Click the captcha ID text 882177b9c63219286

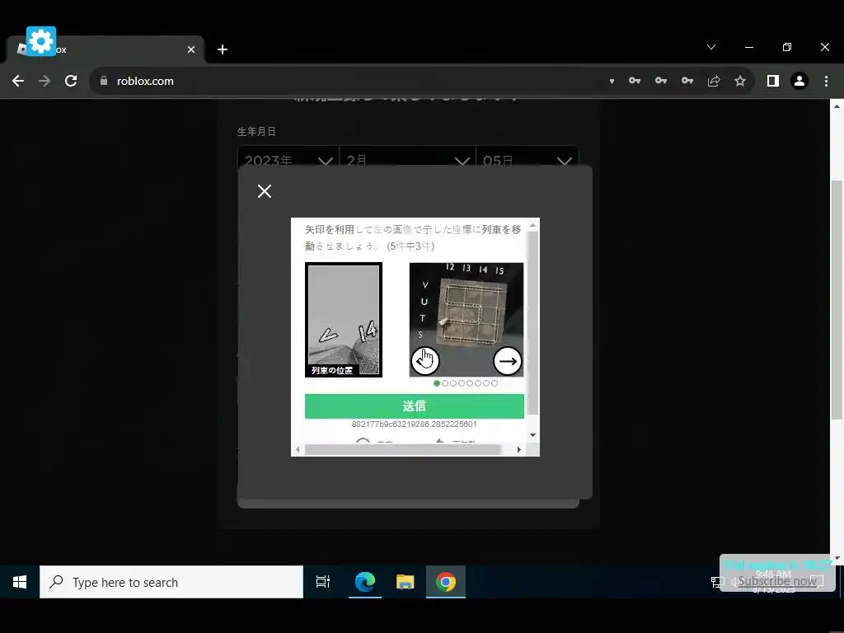click(414, 424)
